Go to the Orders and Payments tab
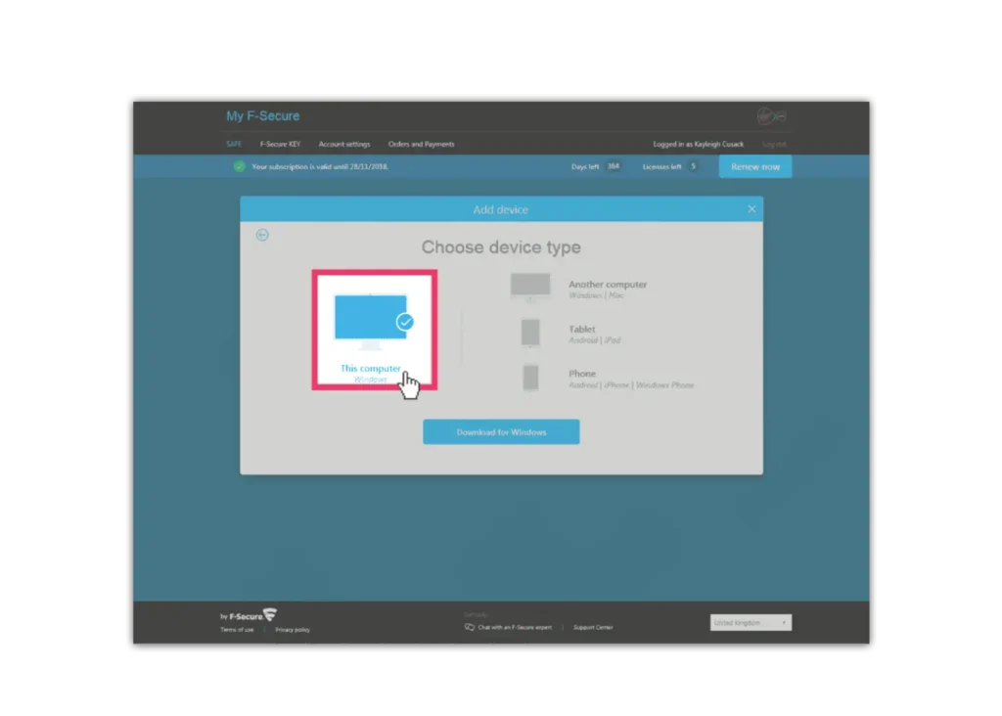The height and width of the screenshot is (716, 1002). click(421, 145)
